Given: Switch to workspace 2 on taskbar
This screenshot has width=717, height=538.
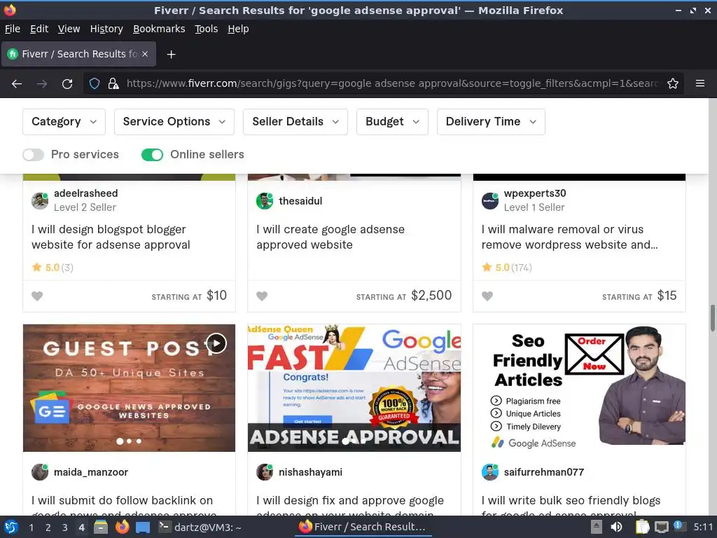Looking at the screenshot, I should [48, 527].
